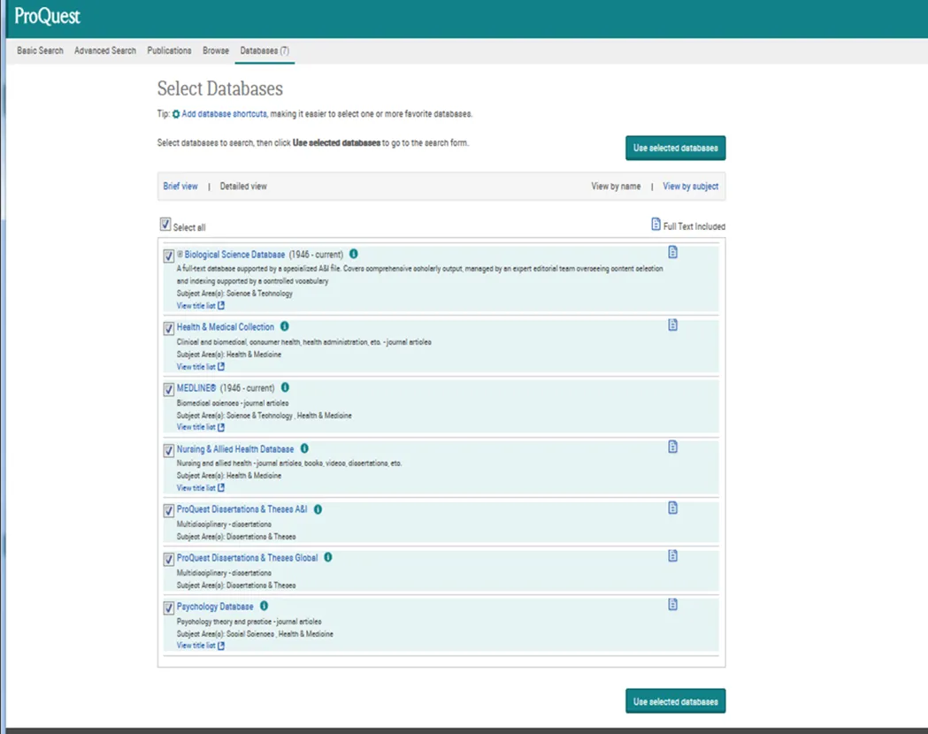Click external link icon under Biological Science Database
The height and width of the screenshot is (734, 928).
(221, 306)
